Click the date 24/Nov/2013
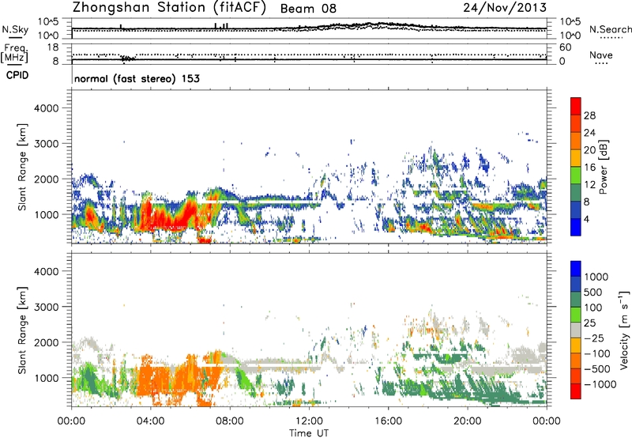 click(505, 8)
